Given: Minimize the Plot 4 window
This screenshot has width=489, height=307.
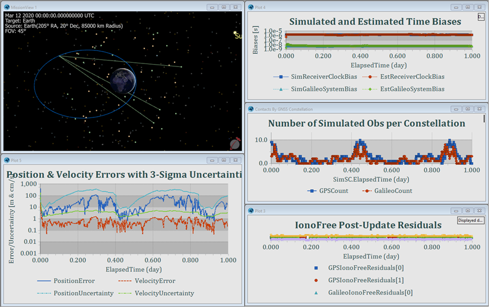Looking at the screenshot, I should tap(456, 7).
